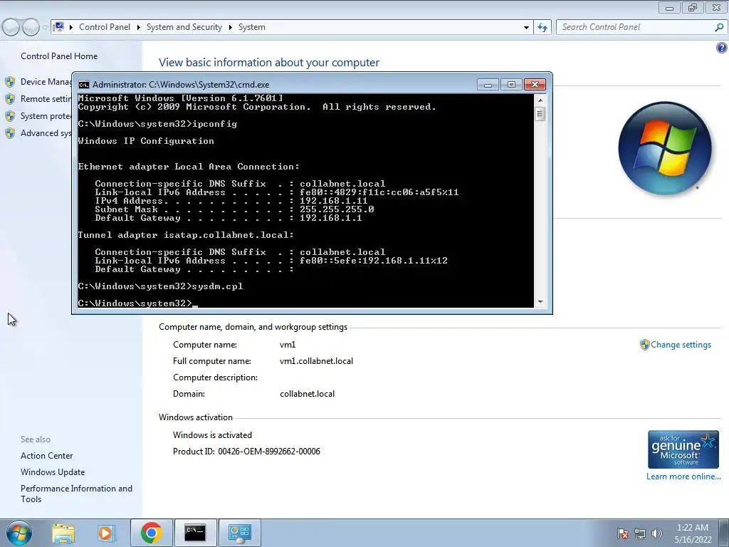
Task: Open Remote settings link
Action: [x=46, y=99]
